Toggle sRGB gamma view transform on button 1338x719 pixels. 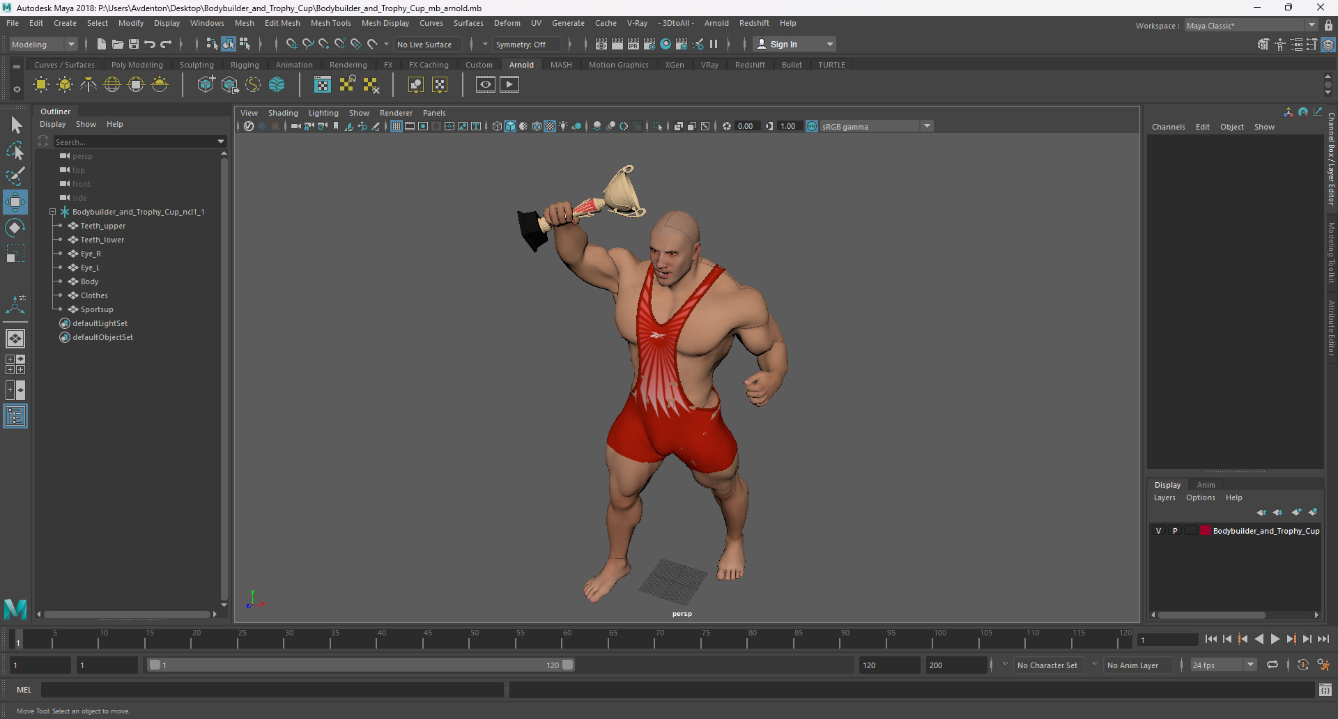coord(812,126)
